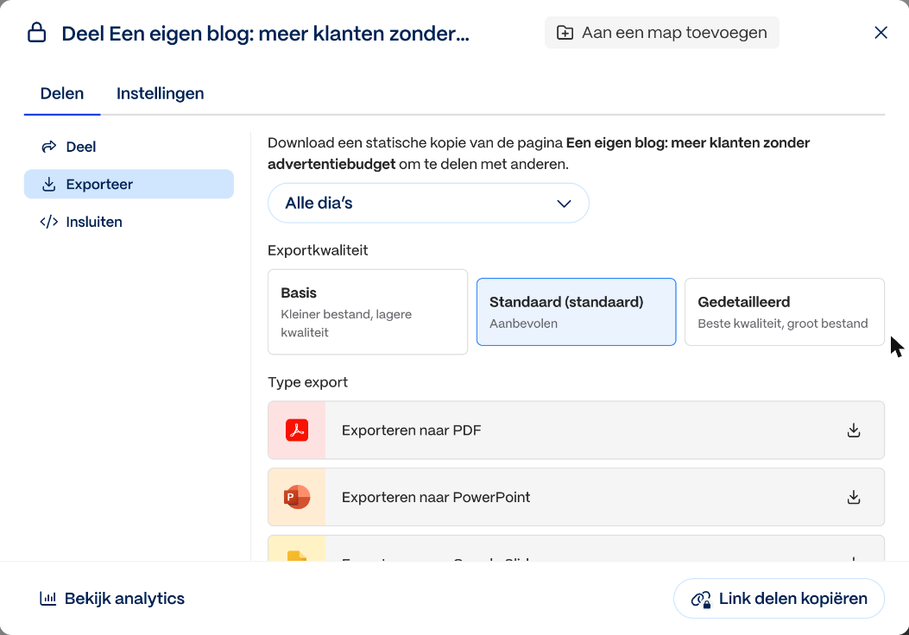This screenshot has width=909, height=635.
Task: Click the download icon next to Exporteer
Action: [x=48, y=185]
